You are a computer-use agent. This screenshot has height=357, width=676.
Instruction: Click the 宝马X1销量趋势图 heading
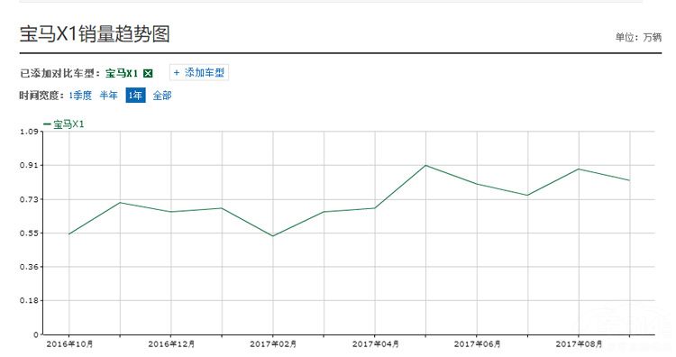pos(95,33)
